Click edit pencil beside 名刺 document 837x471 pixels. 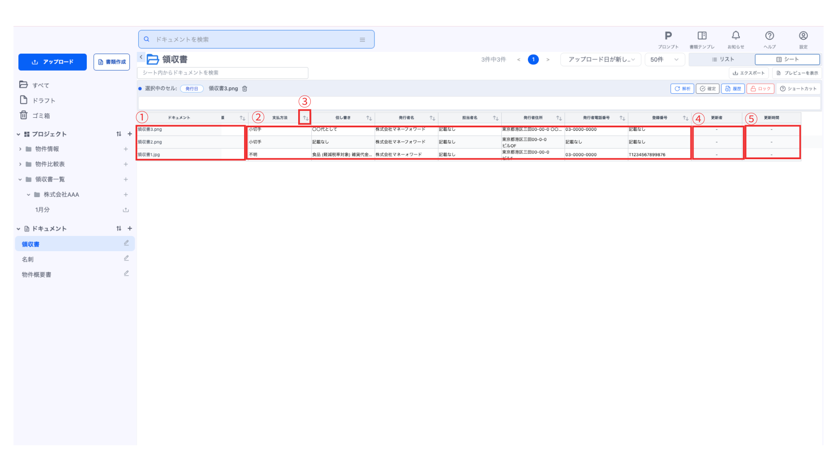pos(126,258)
